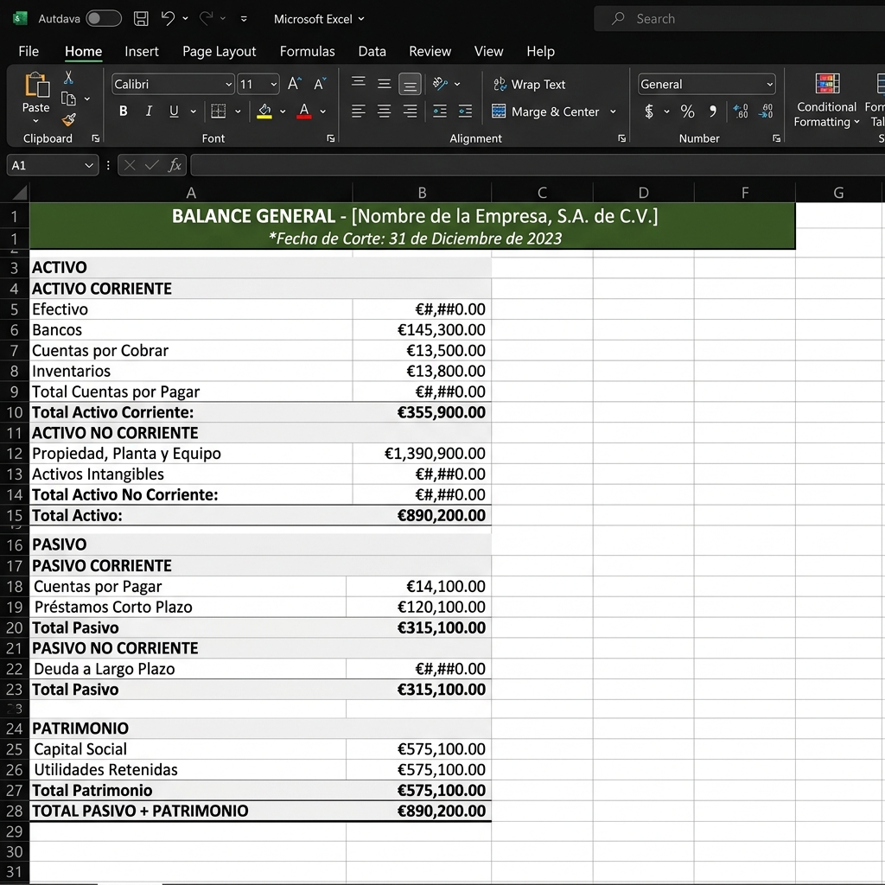
Task: Click the Undo arrow icon
Action: pos(168,19)
